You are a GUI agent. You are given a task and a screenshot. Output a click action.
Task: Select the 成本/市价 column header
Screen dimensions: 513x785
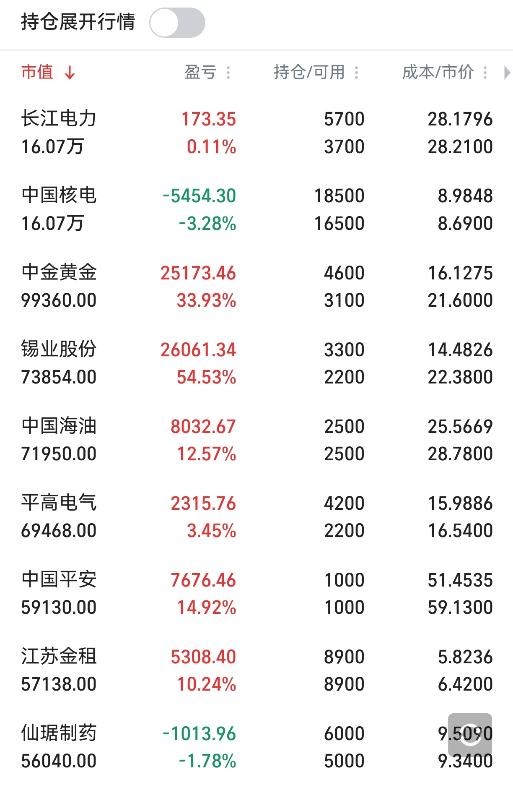click(x=438, y=73)
